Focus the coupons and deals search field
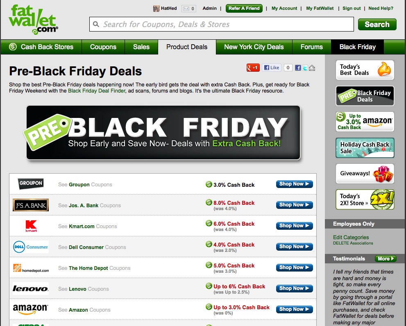The image size is (406, 326). pyautogui.click(x=222, y=24)
